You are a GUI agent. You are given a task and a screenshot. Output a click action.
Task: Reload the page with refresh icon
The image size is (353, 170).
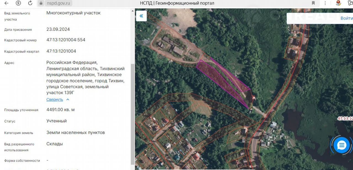pyautogui.click(x=30, y=3)
